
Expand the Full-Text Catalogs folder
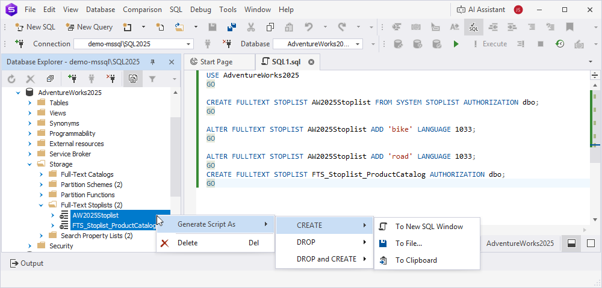(41, 174)
